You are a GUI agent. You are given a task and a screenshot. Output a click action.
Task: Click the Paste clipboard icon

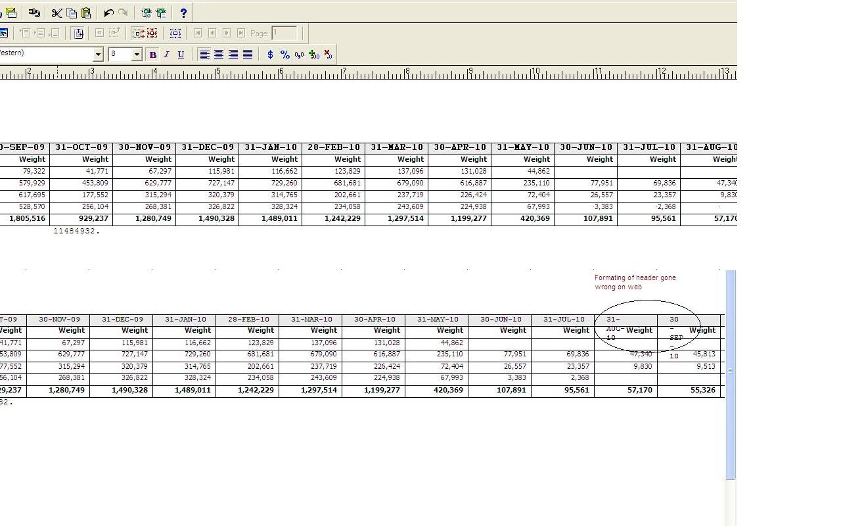click(85, 12)
